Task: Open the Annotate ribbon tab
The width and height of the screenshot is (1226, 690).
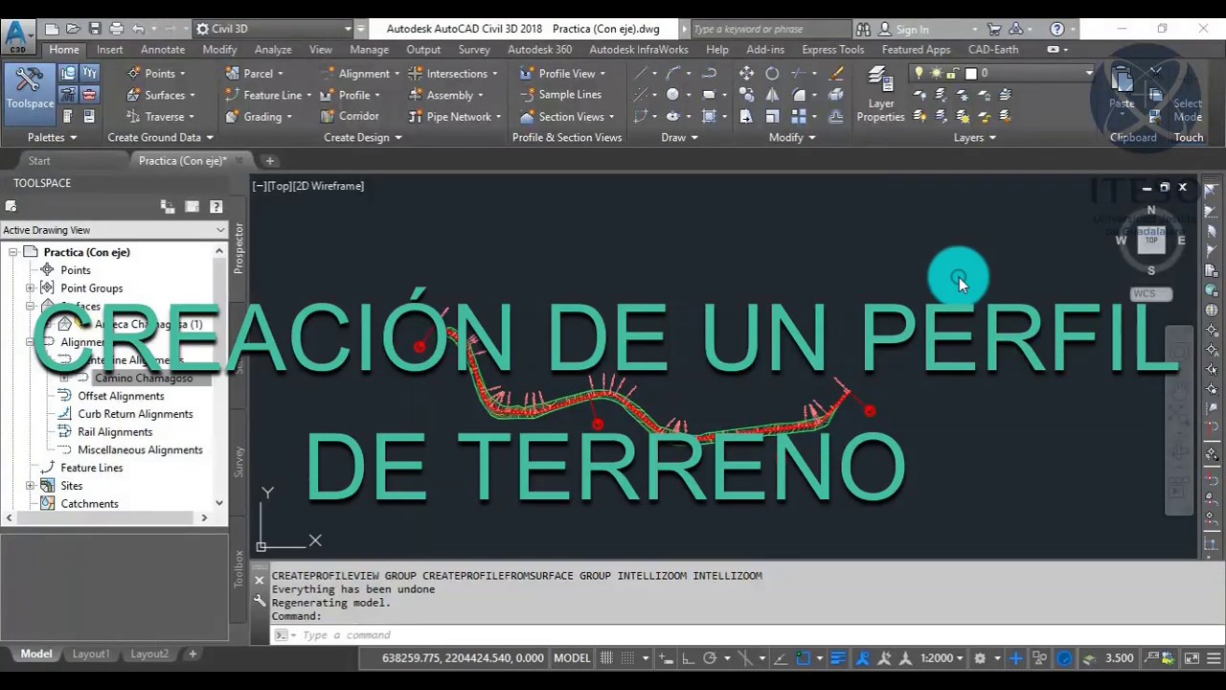Action: [163, 50]
